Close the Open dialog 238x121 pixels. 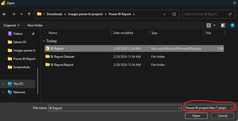pos(235,3)
